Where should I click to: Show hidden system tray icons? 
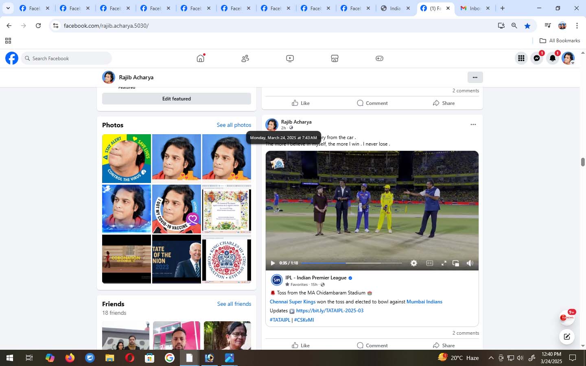coord(491,358)
